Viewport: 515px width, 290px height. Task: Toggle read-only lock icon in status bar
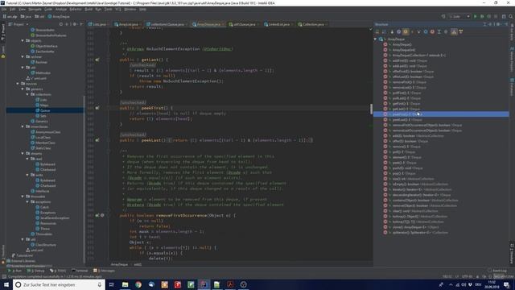pos(477,277)
